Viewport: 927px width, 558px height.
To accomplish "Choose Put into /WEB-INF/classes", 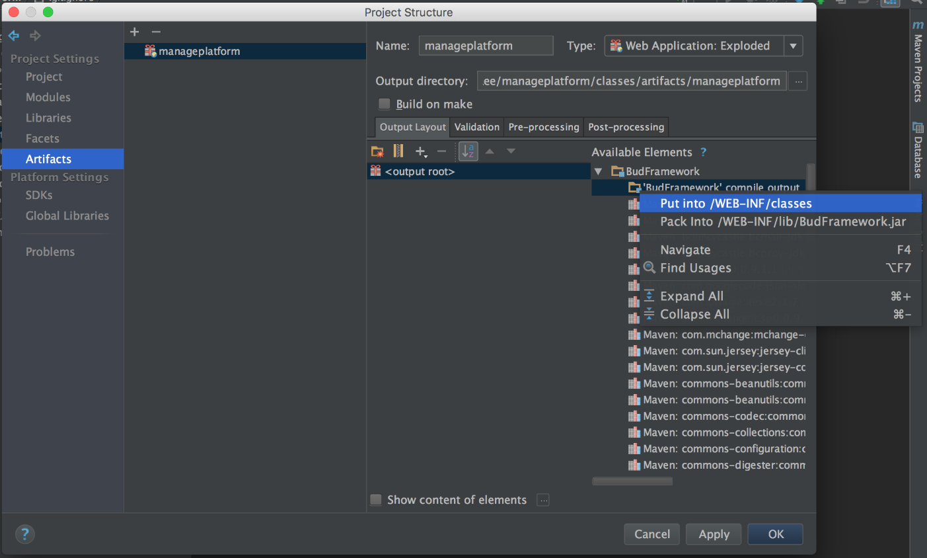I will click(x=780, y=204).
